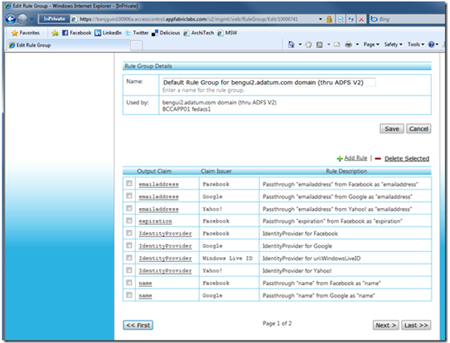The height and width of the screenshot is (343, 450).
Task: Open the emailaddress link for Facebook
Action: click(x=158, y=185)
